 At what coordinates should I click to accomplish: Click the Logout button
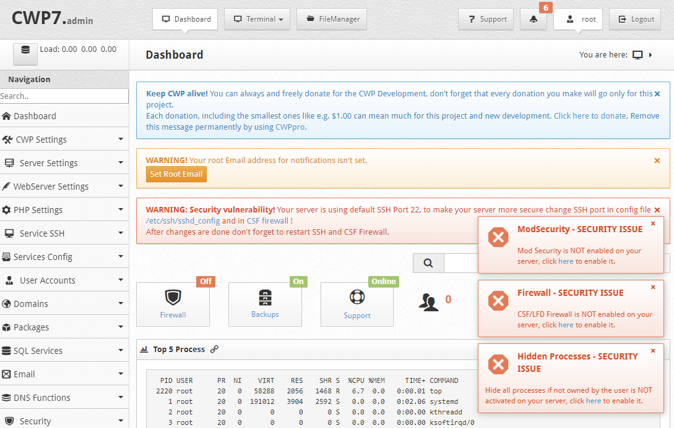point(635,19)
